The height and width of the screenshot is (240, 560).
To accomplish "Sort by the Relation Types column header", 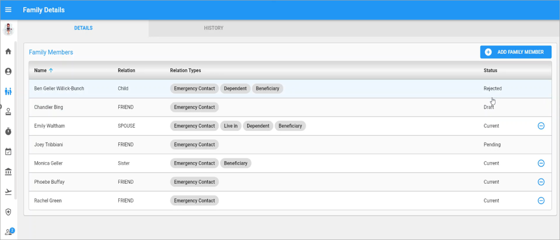I will pos(185,70).
